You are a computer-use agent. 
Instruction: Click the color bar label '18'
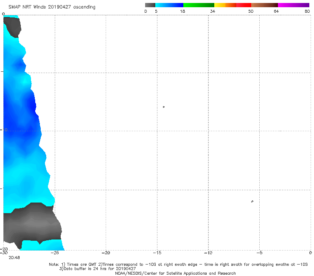[182, 11]
